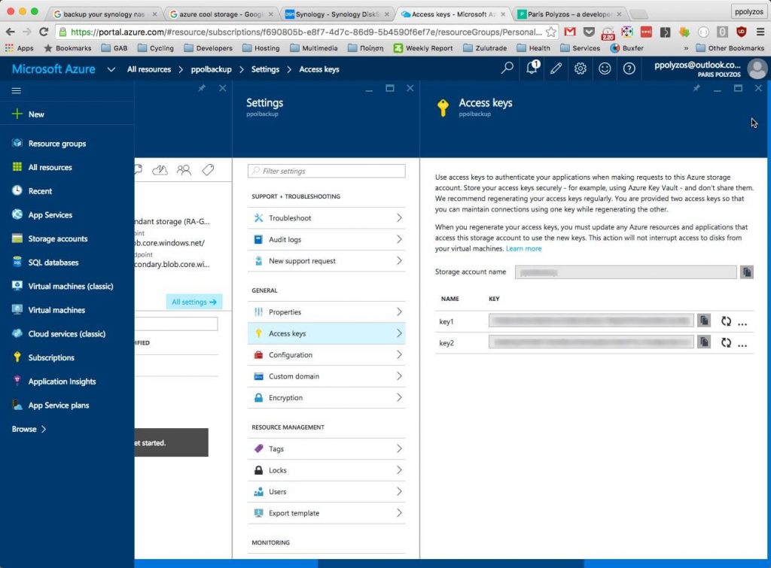Viewport: 771px width, 568px height.
Task: Open Encryption settings row
Action: click(x=327, y=398)
